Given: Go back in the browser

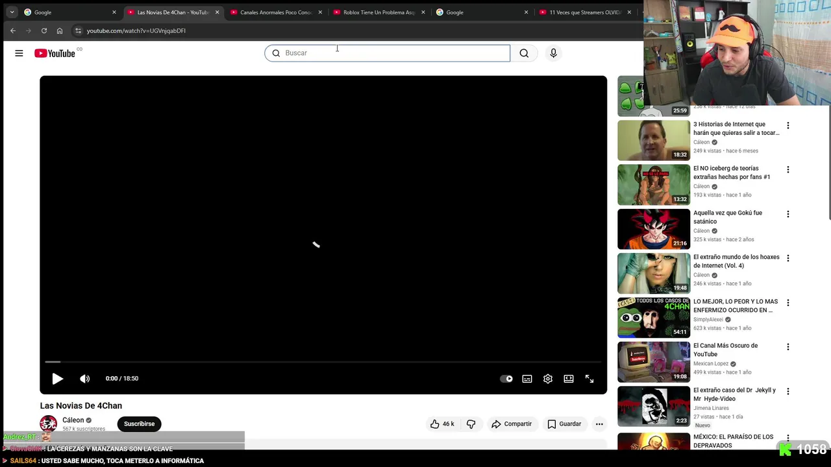Looking at the screenshot, I should (x=13, y=30).
